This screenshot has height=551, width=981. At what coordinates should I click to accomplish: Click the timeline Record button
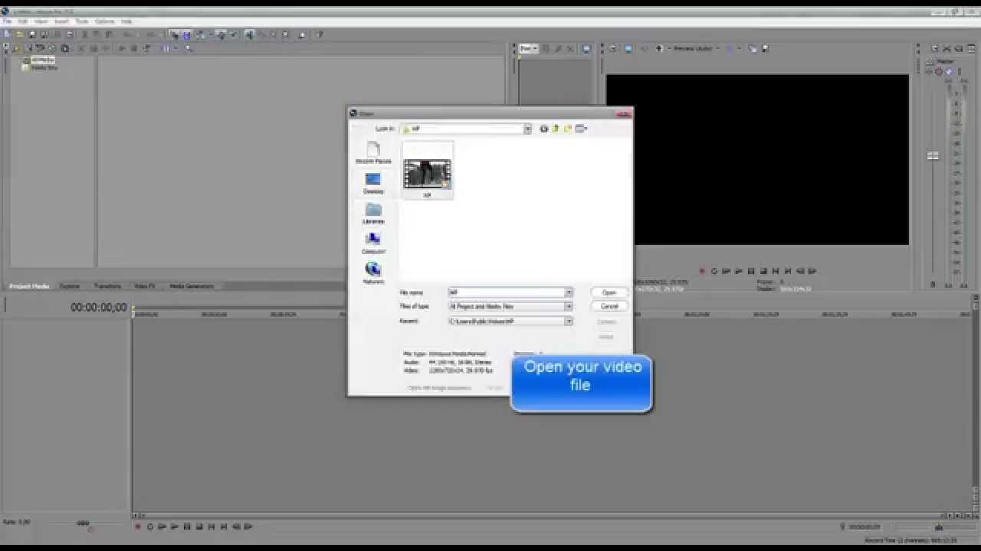[x=138, y=527]
